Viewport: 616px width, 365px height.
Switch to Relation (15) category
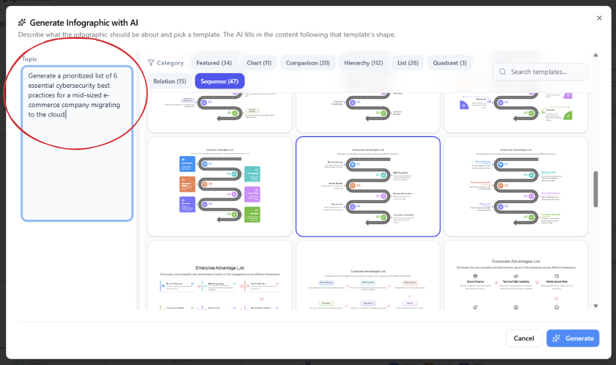click(170, 81)
